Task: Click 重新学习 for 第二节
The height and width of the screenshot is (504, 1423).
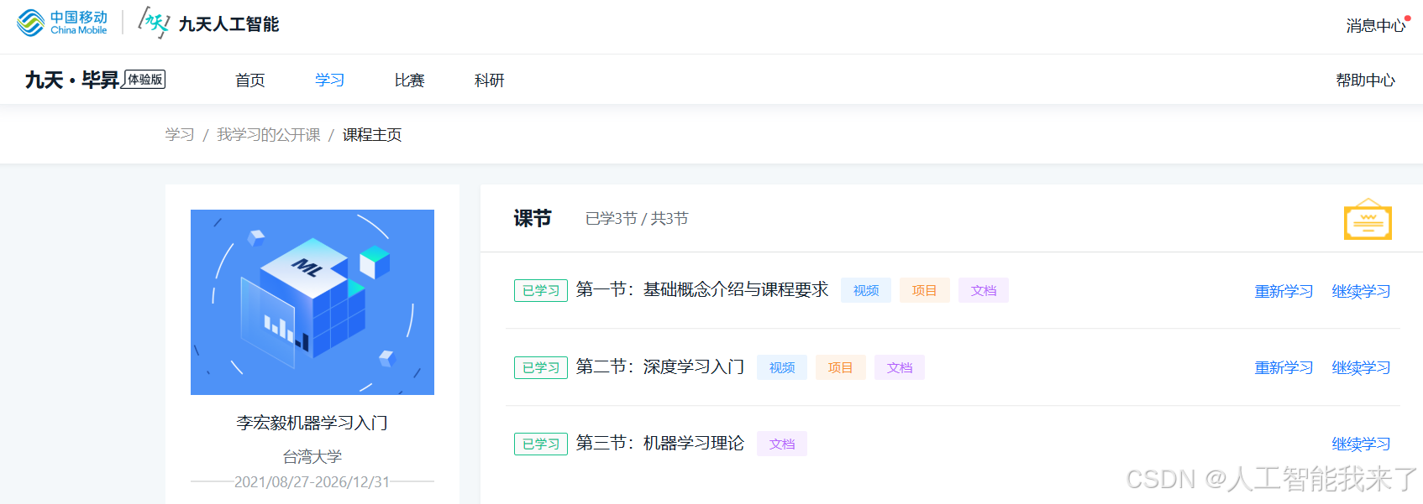Action: (1284, 367)
